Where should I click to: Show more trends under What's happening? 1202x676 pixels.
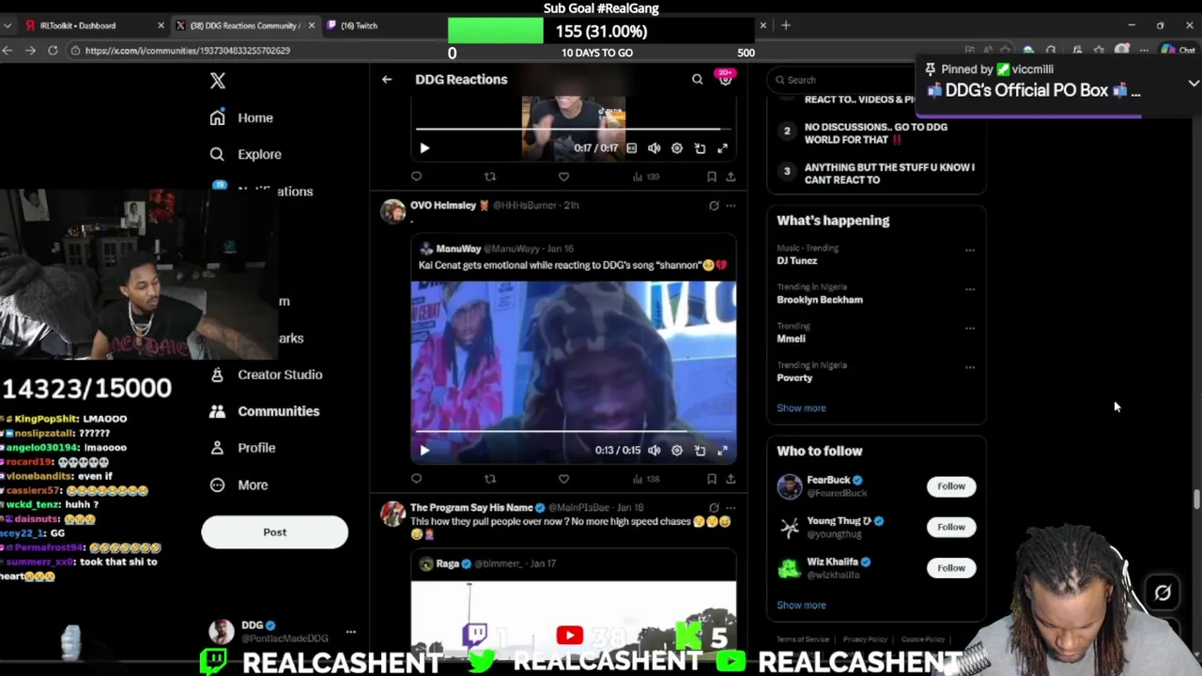801,408
